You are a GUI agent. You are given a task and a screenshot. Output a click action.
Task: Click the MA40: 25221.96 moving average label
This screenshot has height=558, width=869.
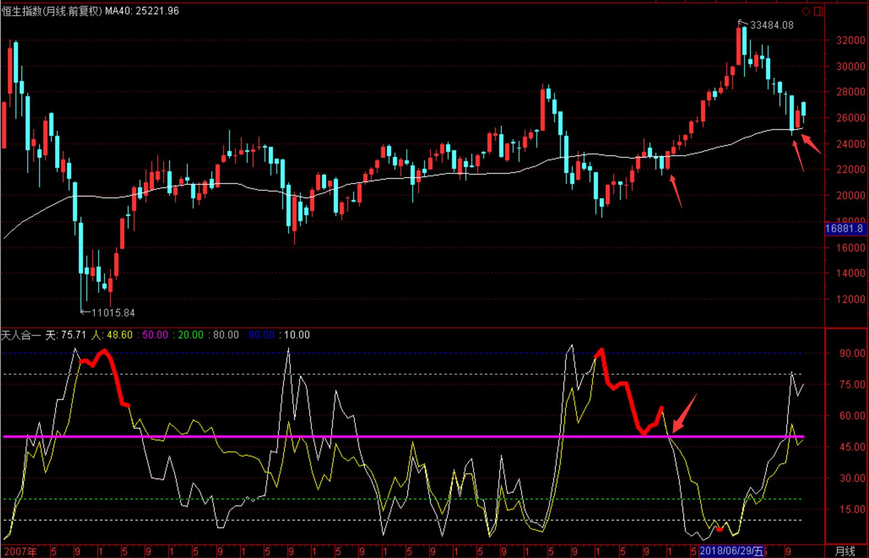[142, 11]
